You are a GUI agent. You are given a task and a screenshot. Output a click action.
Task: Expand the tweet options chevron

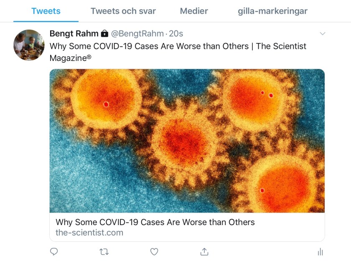pos(322,34)
